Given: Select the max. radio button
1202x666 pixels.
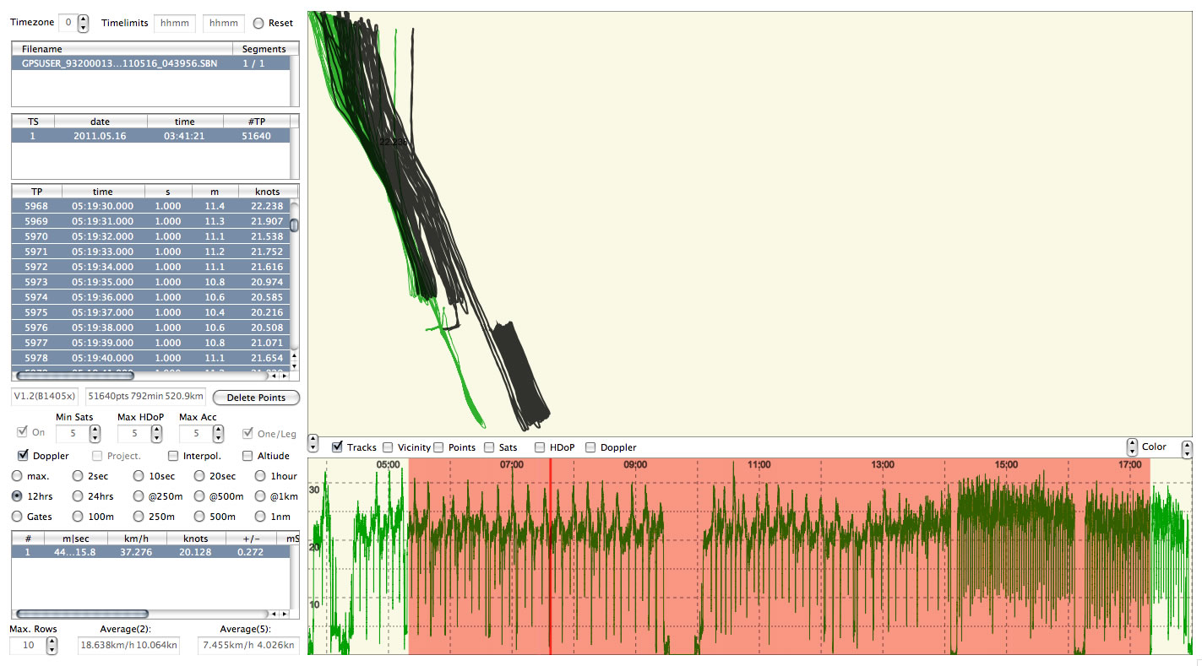Looking at the screenshot, I should coord(18,476).
